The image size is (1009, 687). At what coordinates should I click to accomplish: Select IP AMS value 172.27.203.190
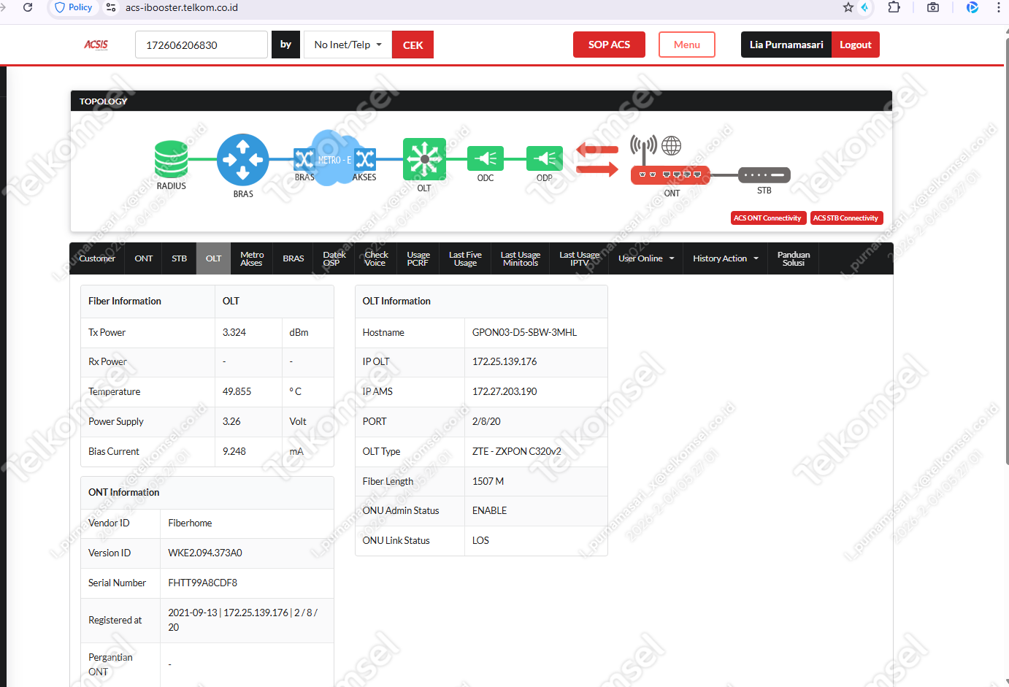[504, 391]
